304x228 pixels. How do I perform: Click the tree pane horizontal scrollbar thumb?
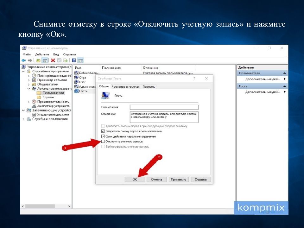[40, 206]
